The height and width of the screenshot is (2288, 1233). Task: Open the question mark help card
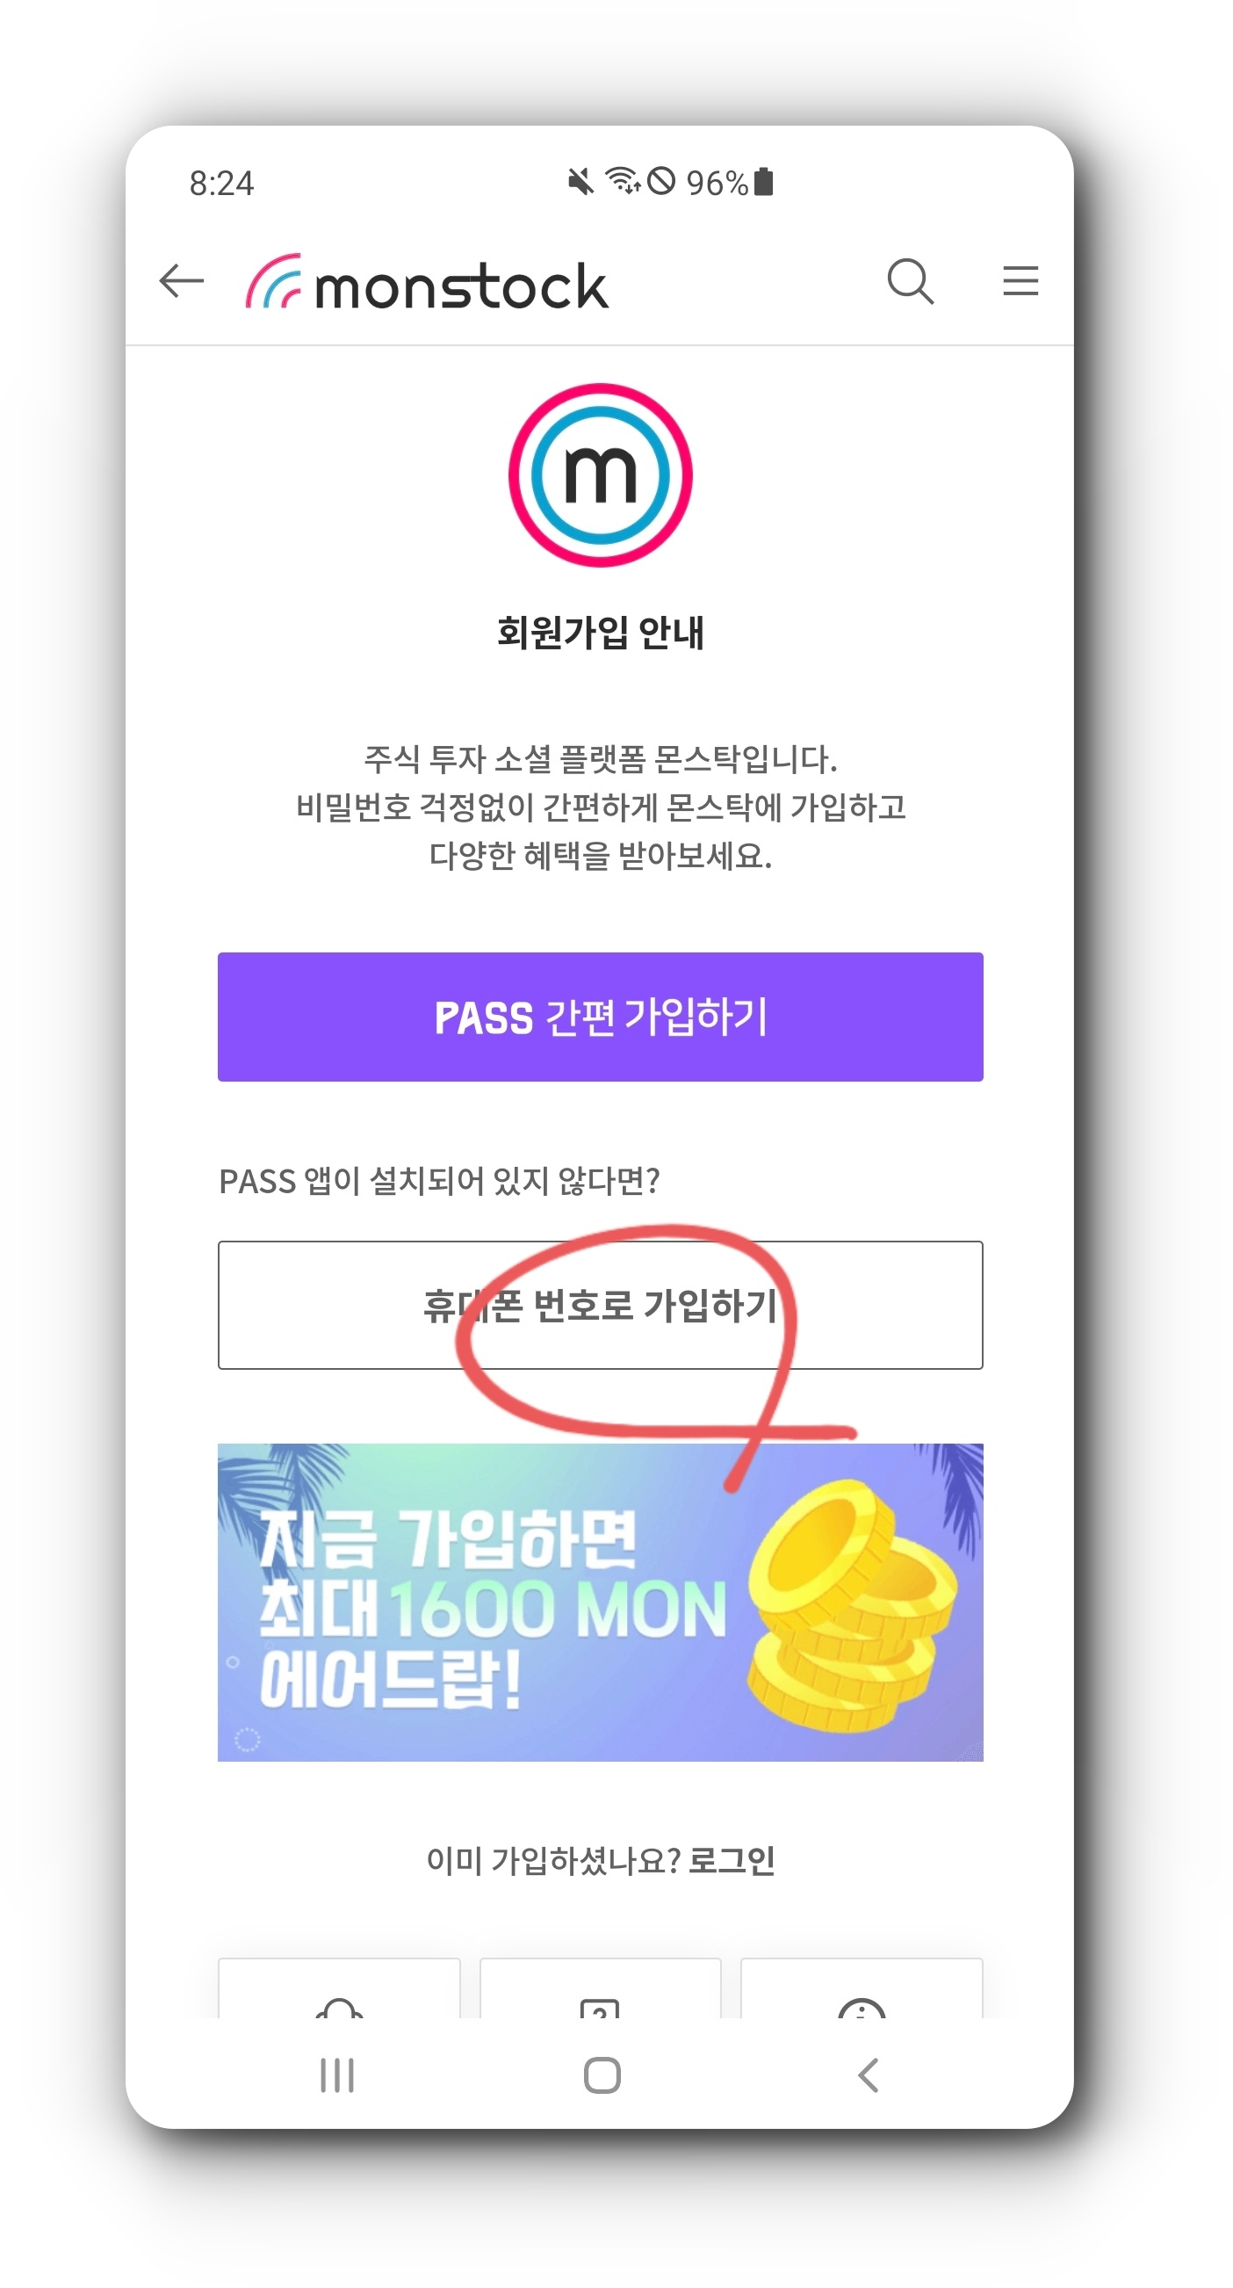click(600, 1988)
